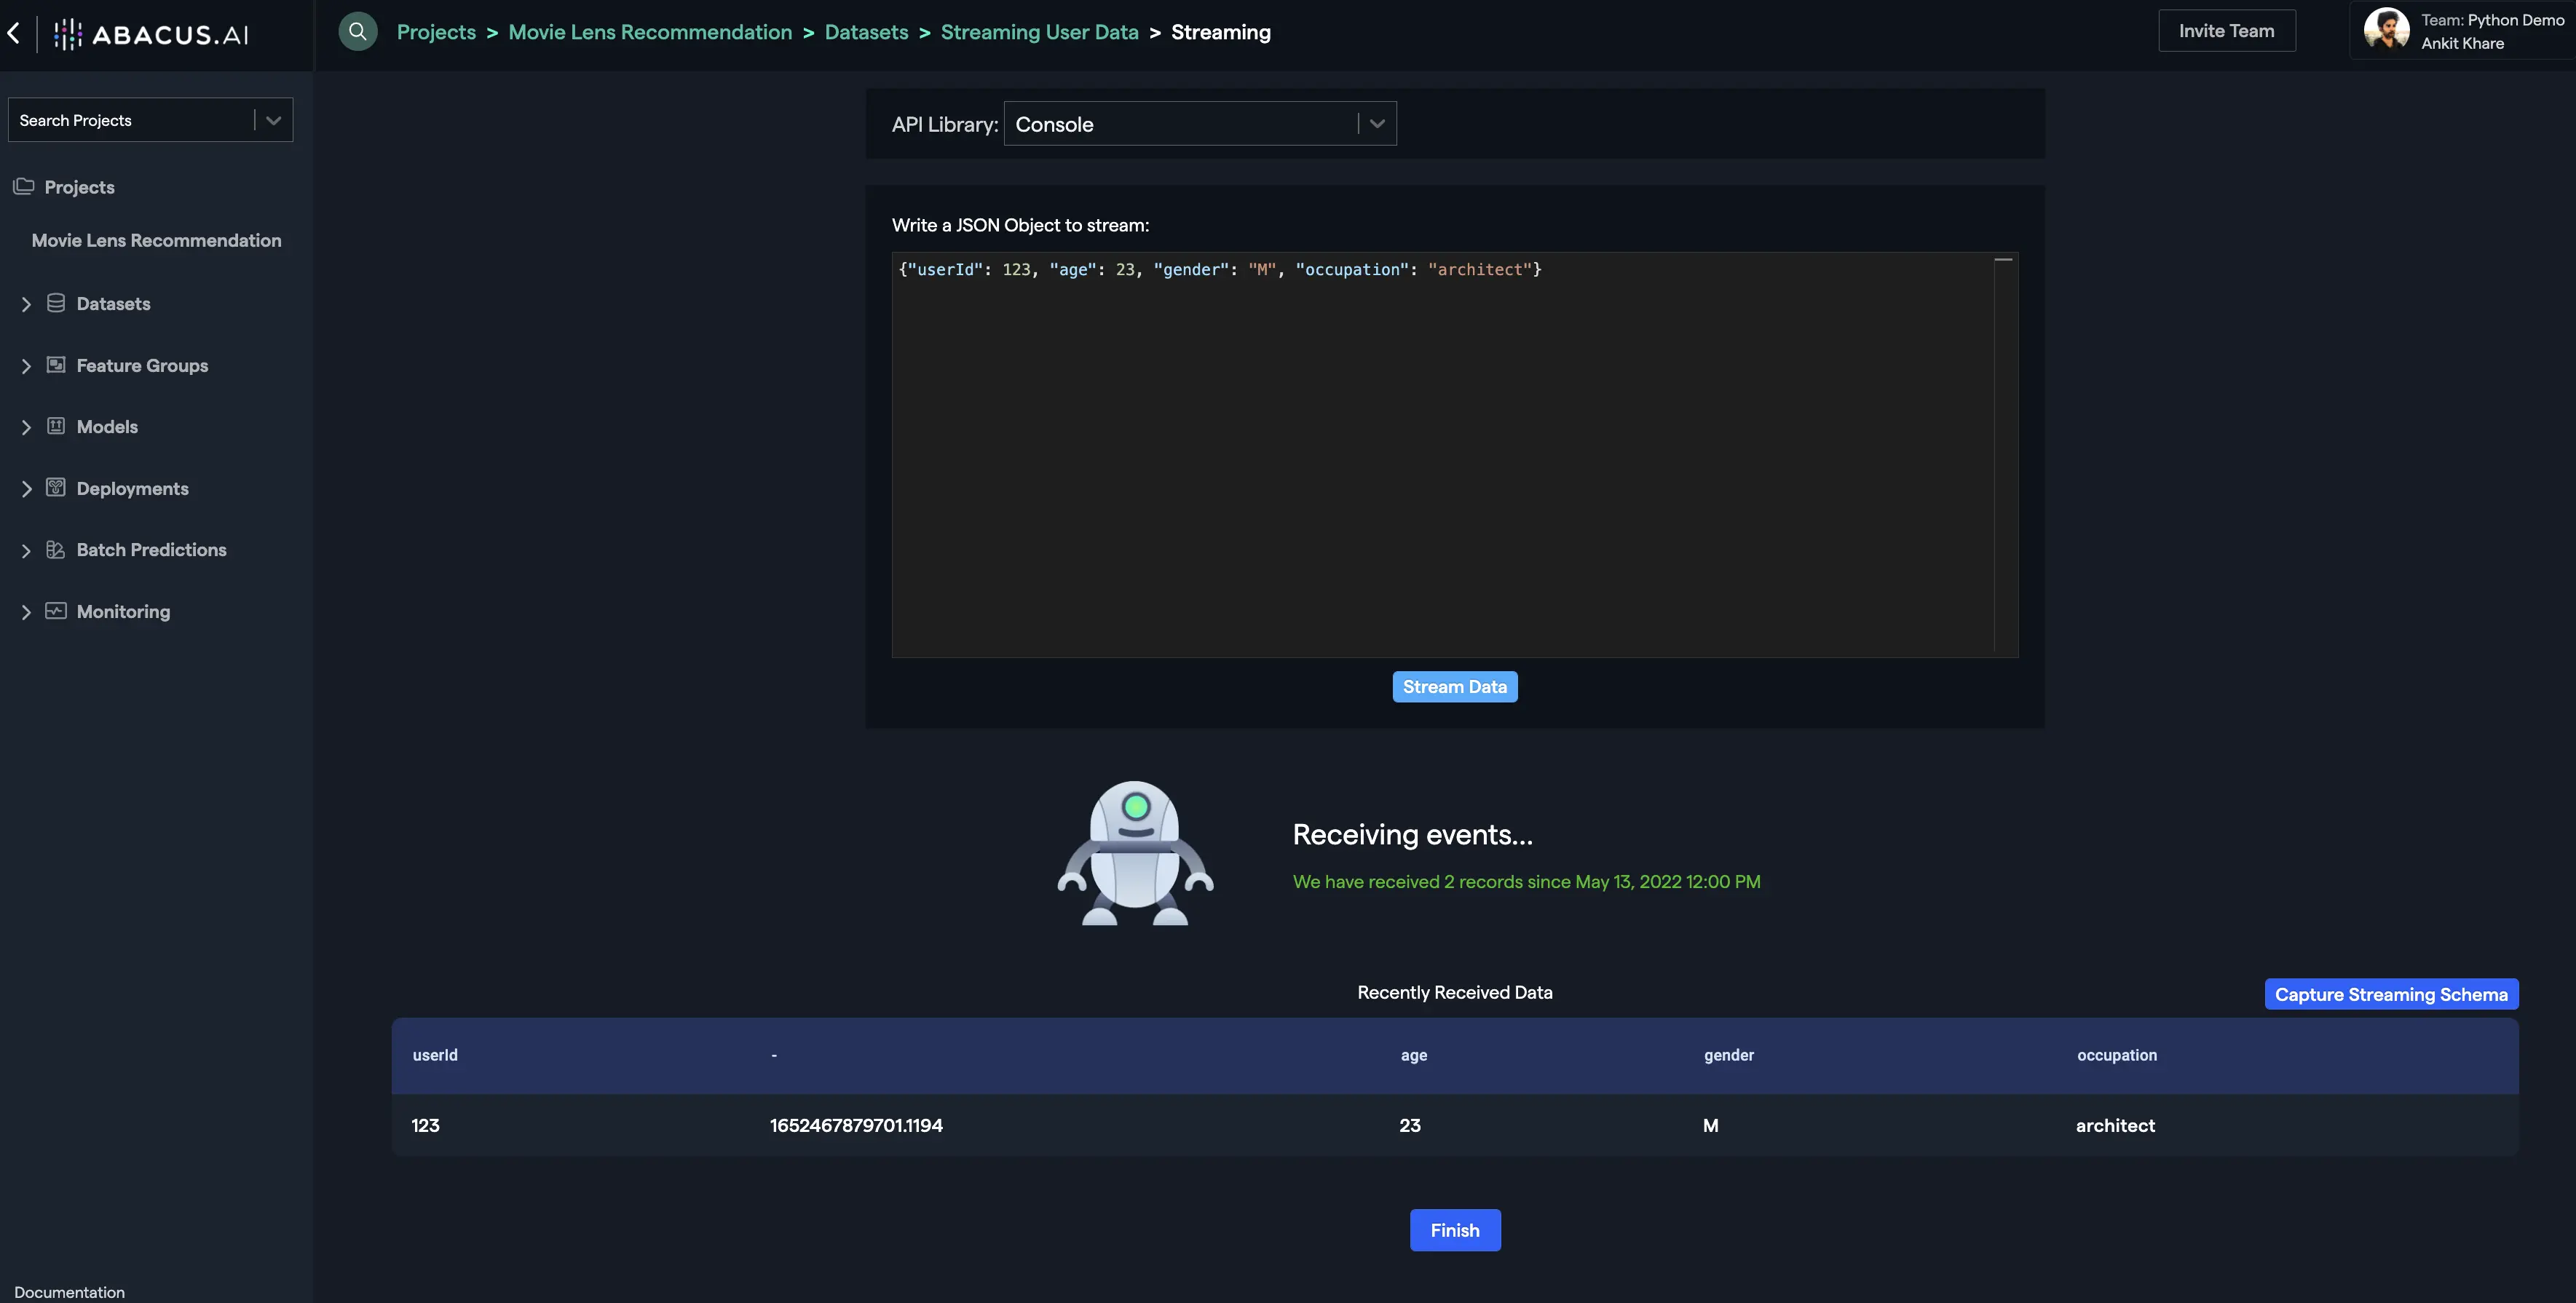Viewport: 2576px width, 1303px height.
Task: Click the Batch Predictions sidebar icon
Action: (56, 550)
